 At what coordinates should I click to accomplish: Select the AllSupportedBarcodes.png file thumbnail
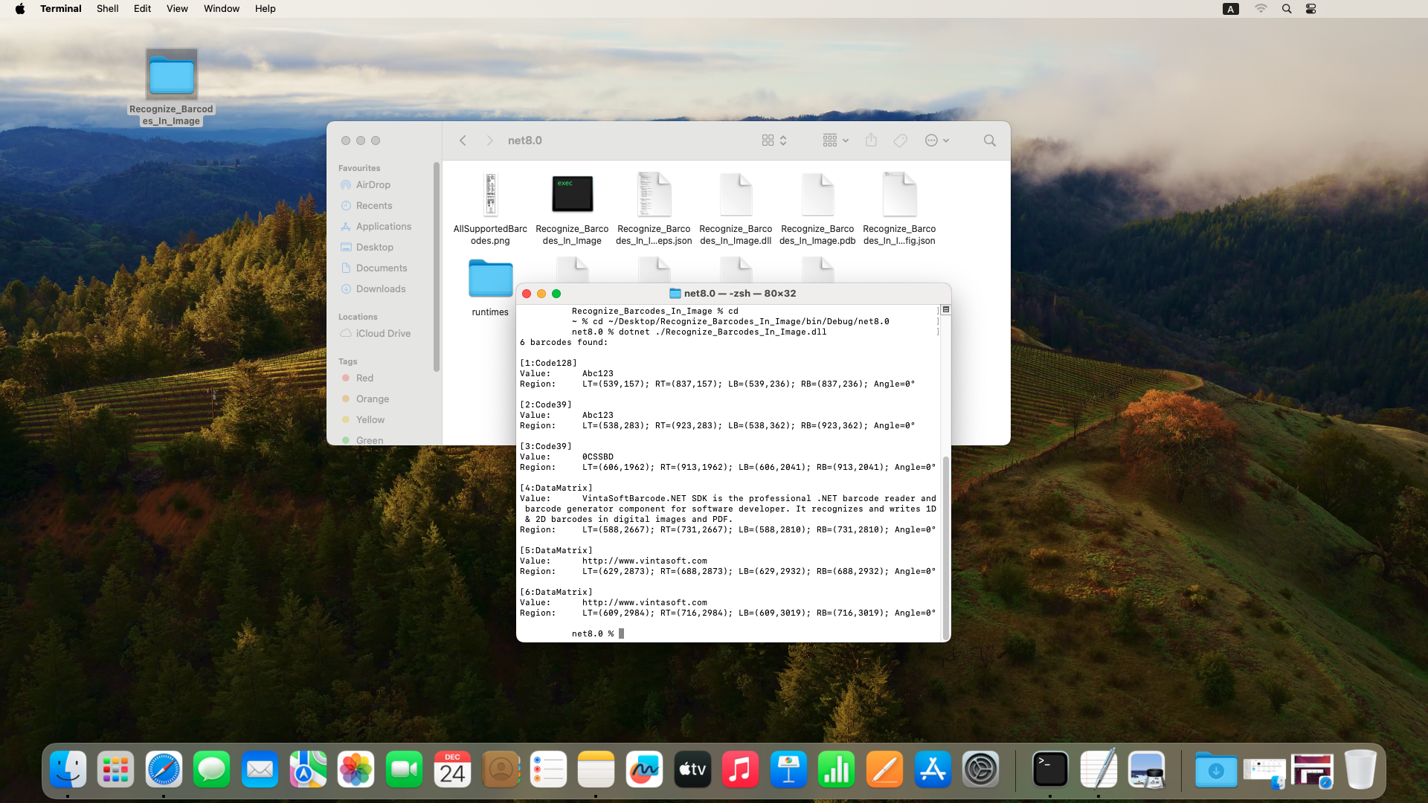(490, 195)
